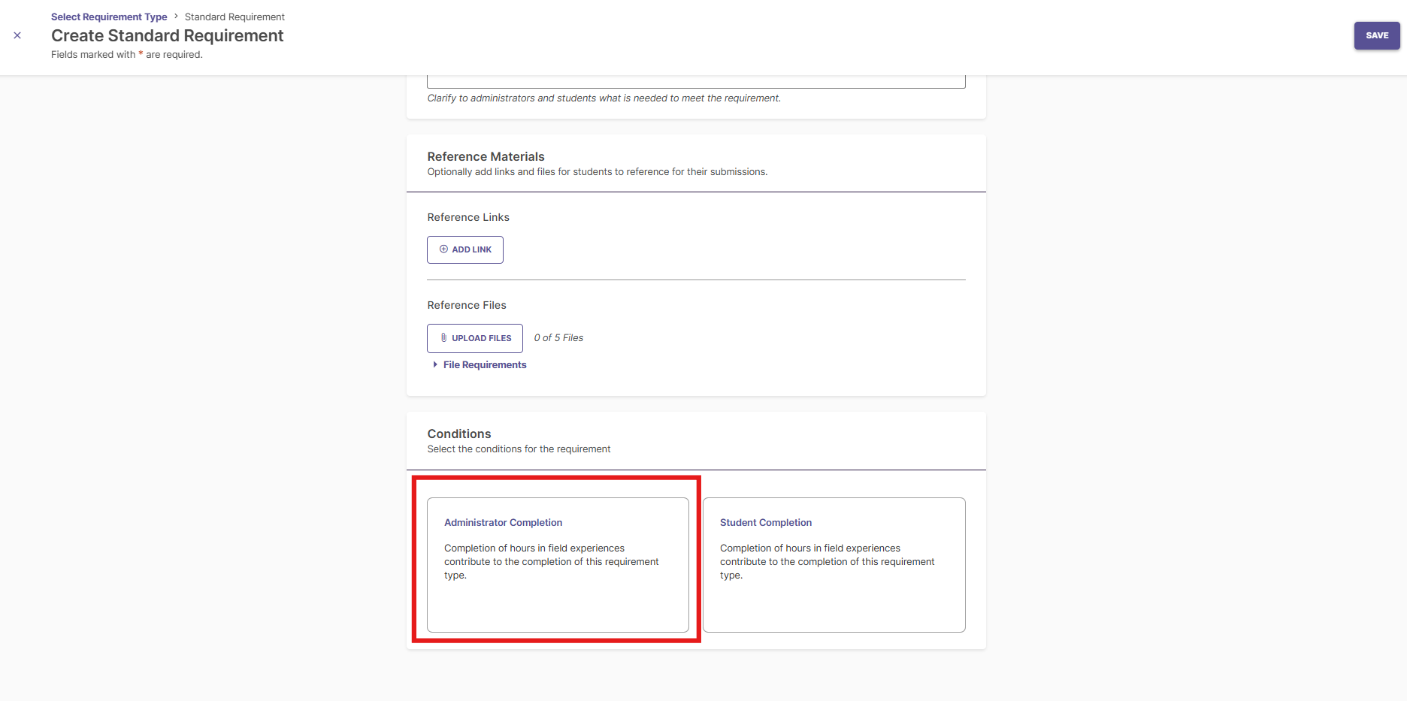Click the 'Fields marked with * are required' note

point(127,55)
